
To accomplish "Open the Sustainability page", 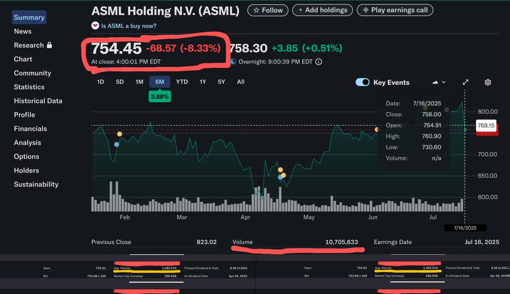I will (x=36, y=184).
